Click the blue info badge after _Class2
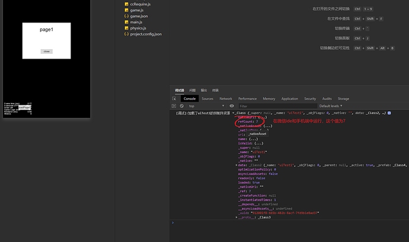This screenshot has height=242, width=409. point(389,113)
